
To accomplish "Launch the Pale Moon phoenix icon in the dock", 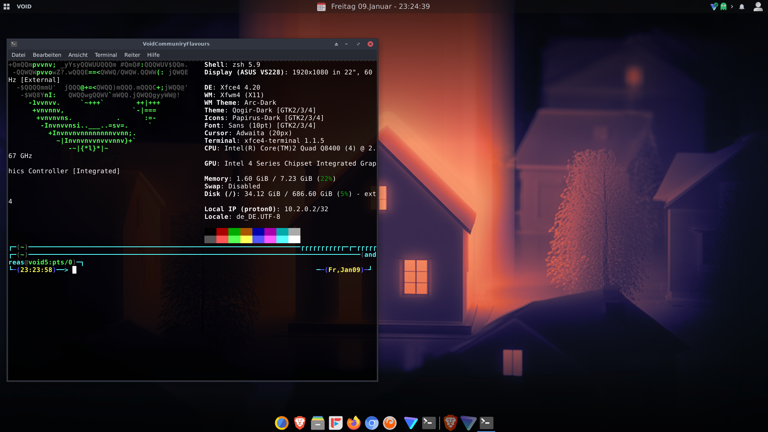I will [390, 423].
